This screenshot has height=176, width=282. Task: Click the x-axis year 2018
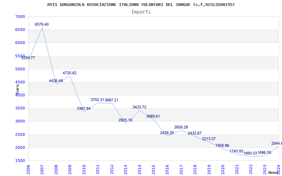point(195,169)
